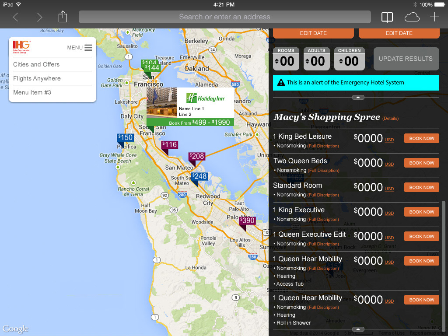Add a new tab with the plus icon
The image size is (448, 336).
(434, 17)
